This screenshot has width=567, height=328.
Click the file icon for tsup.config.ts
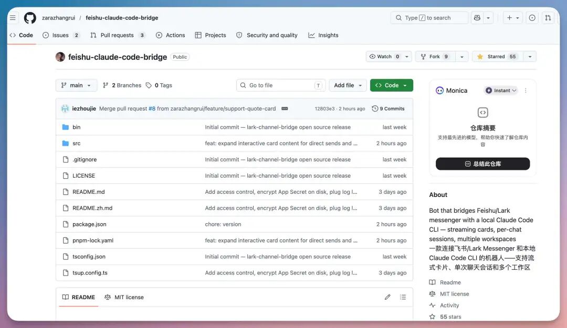66,273
